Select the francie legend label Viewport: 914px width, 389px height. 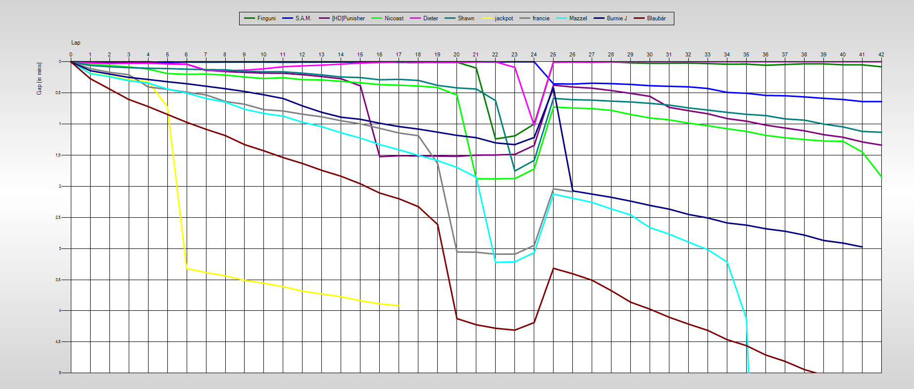click(541, 18)
